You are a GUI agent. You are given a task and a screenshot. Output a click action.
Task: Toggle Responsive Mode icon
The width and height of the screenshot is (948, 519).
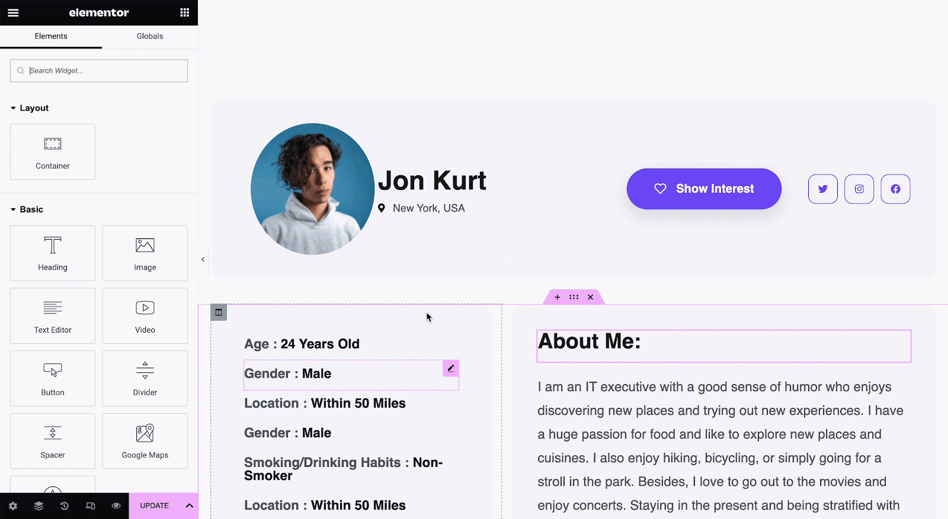coord(90,506)
